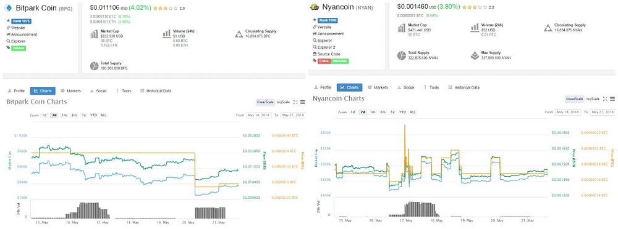This screenshot has height=229, width=618.
Task: Select linearScale on Nyancoin chart
Action: pyautogui.click(x=574, y=98)
